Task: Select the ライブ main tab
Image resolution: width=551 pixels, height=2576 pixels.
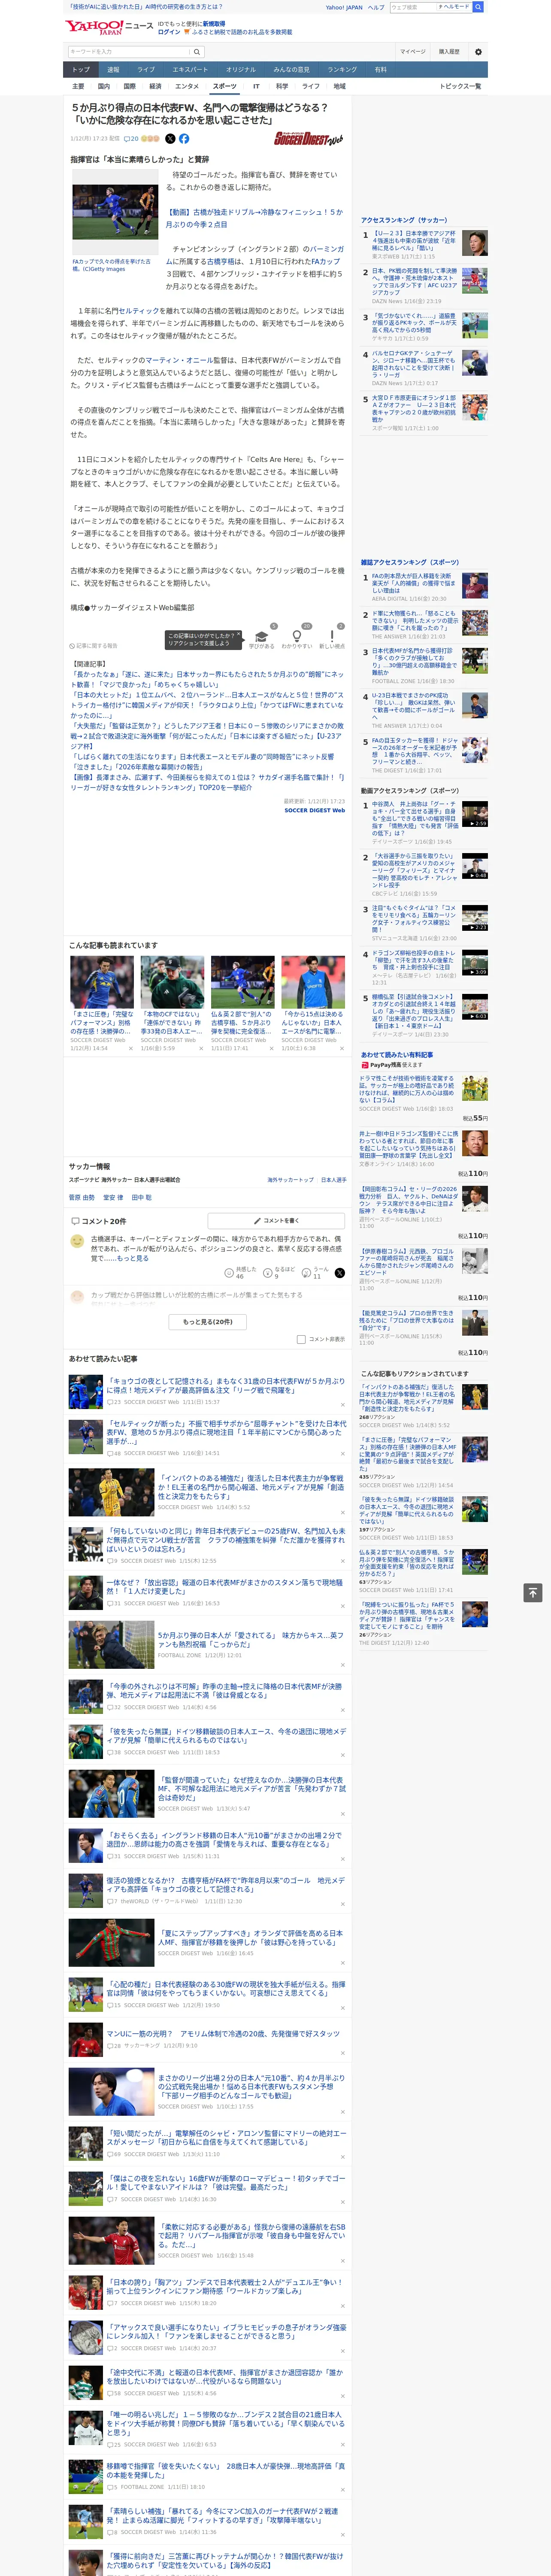Action: coord(146,69)
